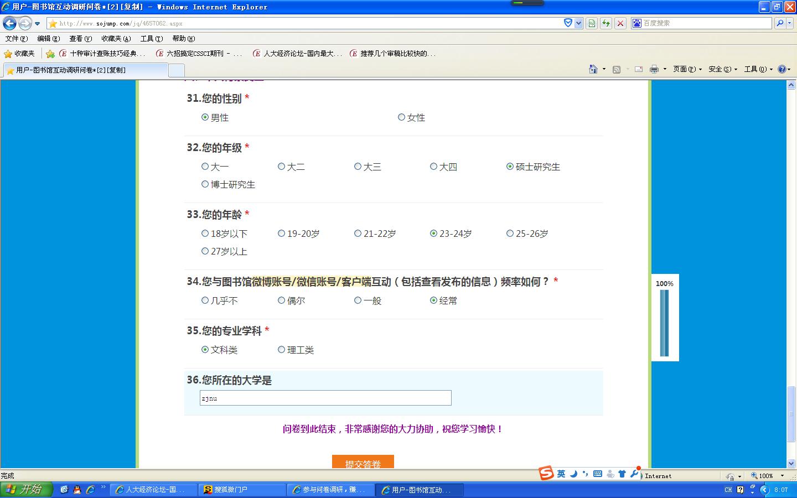The height and width of the screenshot is (498, 797).
Task: Open the 推荐几个审稿比较快的 favorites link
Action: [x=393, y=54]
